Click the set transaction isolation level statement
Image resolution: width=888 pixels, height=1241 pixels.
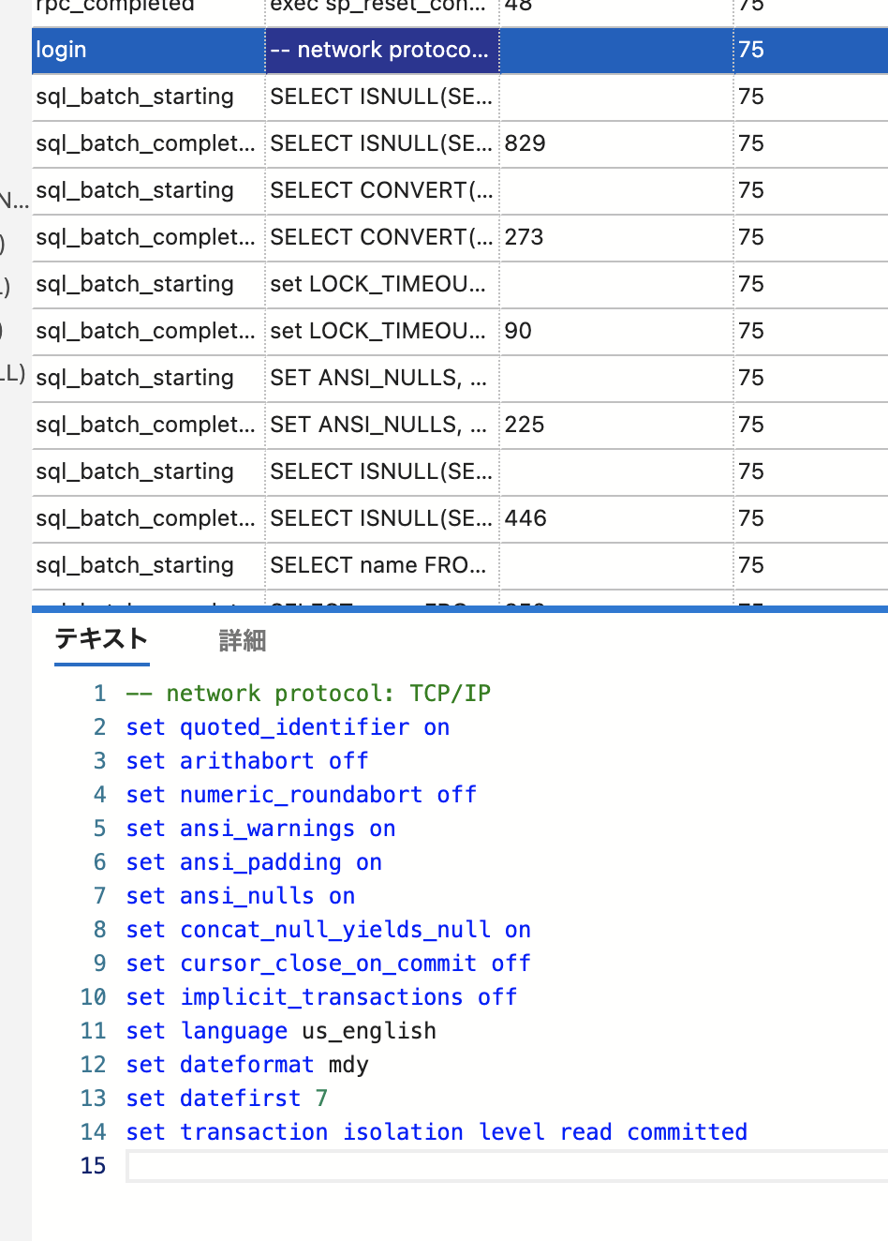coord(436,1131)
